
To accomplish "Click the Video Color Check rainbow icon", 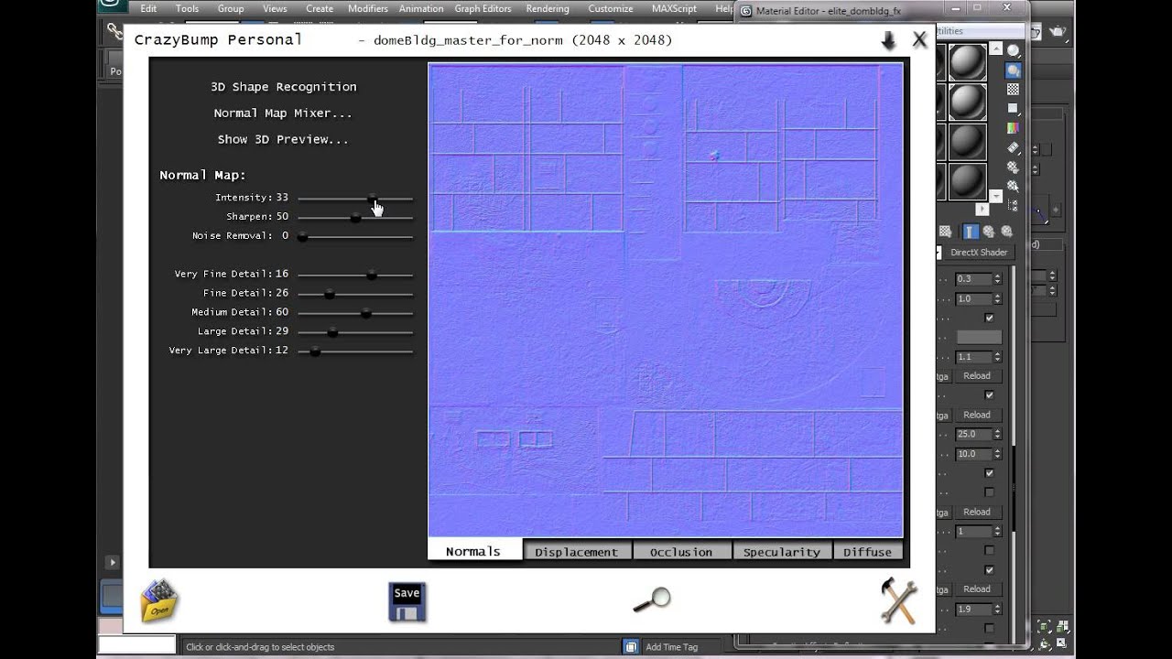I will pos(1014,128).
